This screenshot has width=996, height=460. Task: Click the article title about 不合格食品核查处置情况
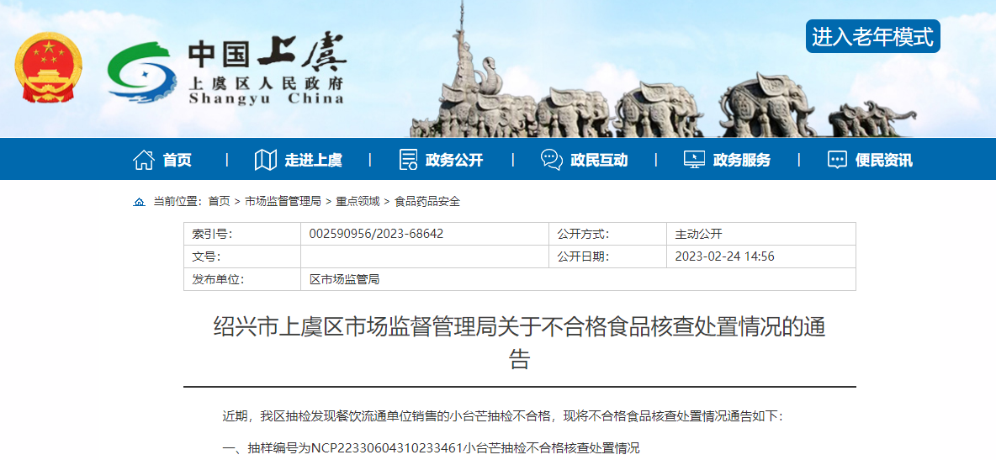(520, 344)
